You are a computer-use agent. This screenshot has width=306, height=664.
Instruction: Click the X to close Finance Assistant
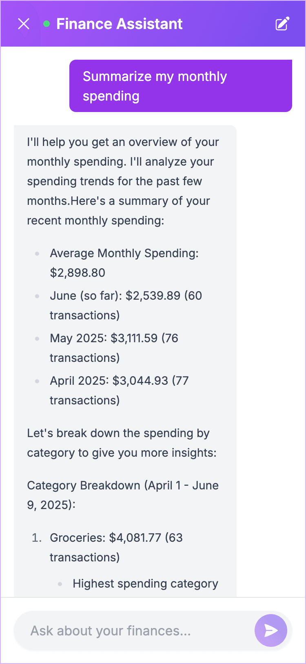pyautogui.click(x=23, y=24)
